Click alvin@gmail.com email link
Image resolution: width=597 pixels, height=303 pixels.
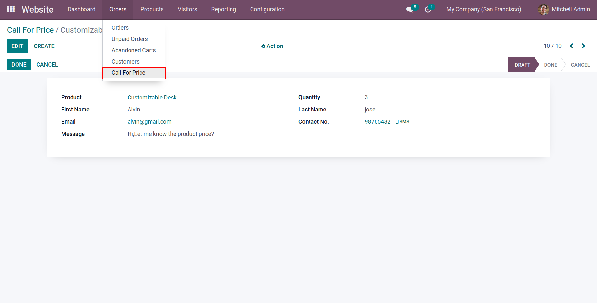coord(149,122)
